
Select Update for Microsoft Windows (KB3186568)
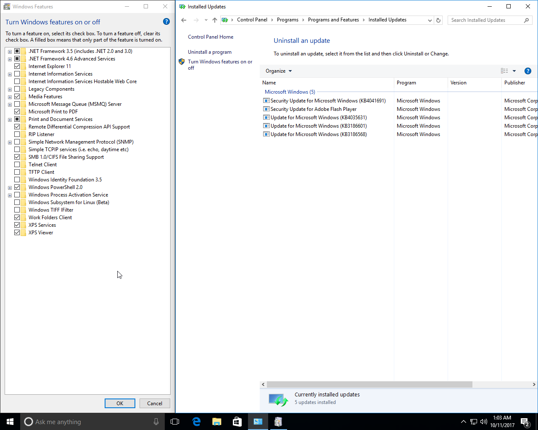pos(319,134)
